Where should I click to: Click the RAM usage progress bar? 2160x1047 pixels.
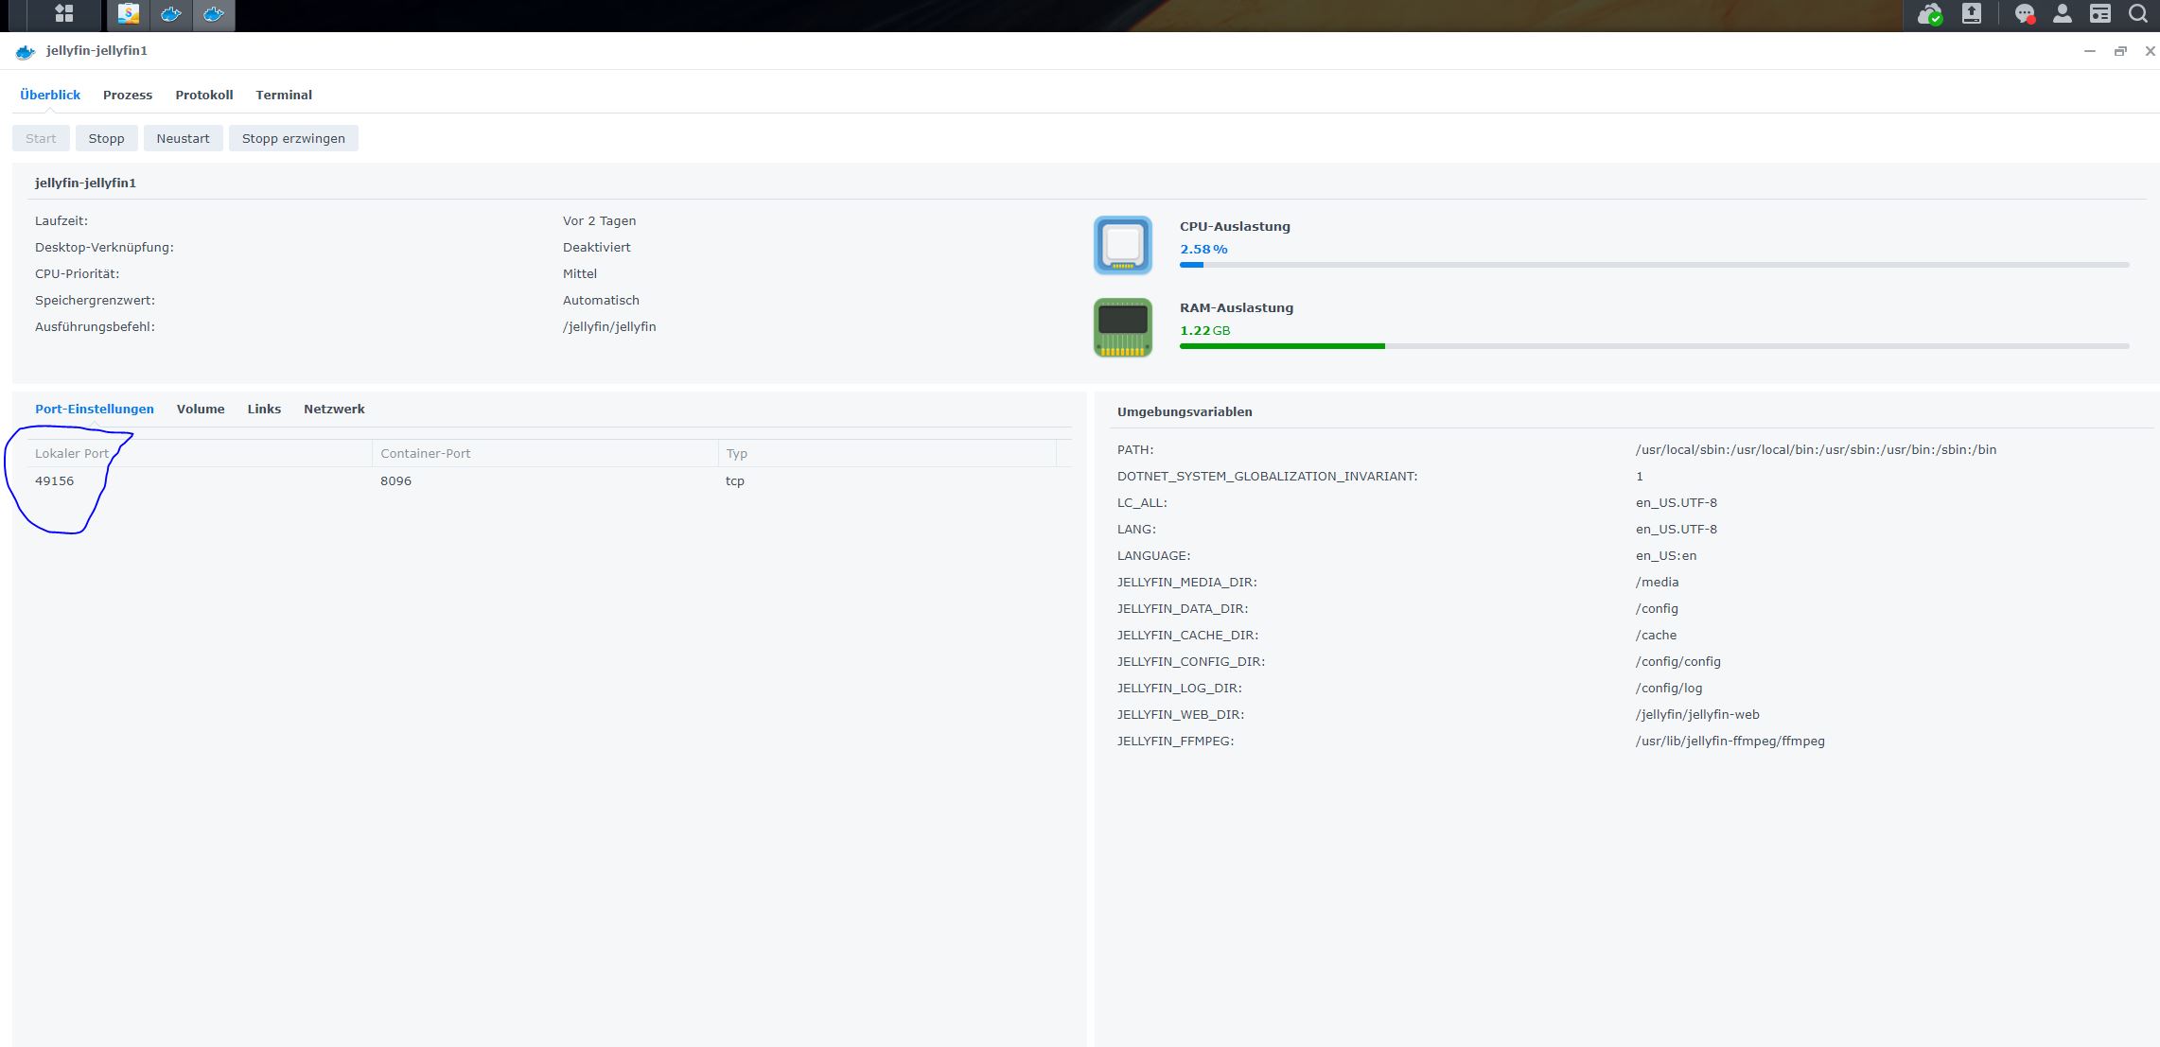pyautogui.click(x=1654, y=346)
